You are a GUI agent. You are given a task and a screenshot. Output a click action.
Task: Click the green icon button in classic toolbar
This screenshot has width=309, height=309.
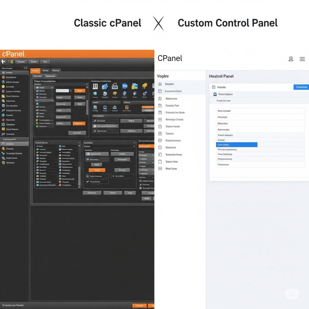[x=12, y=62]
